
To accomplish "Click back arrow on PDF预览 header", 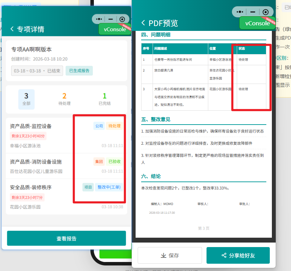I will (143, 23).
